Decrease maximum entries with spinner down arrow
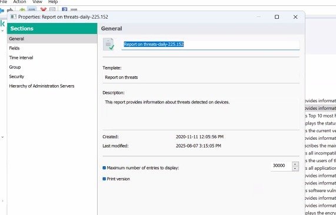This screenshot has height=215, width=336. pos(295,169)
